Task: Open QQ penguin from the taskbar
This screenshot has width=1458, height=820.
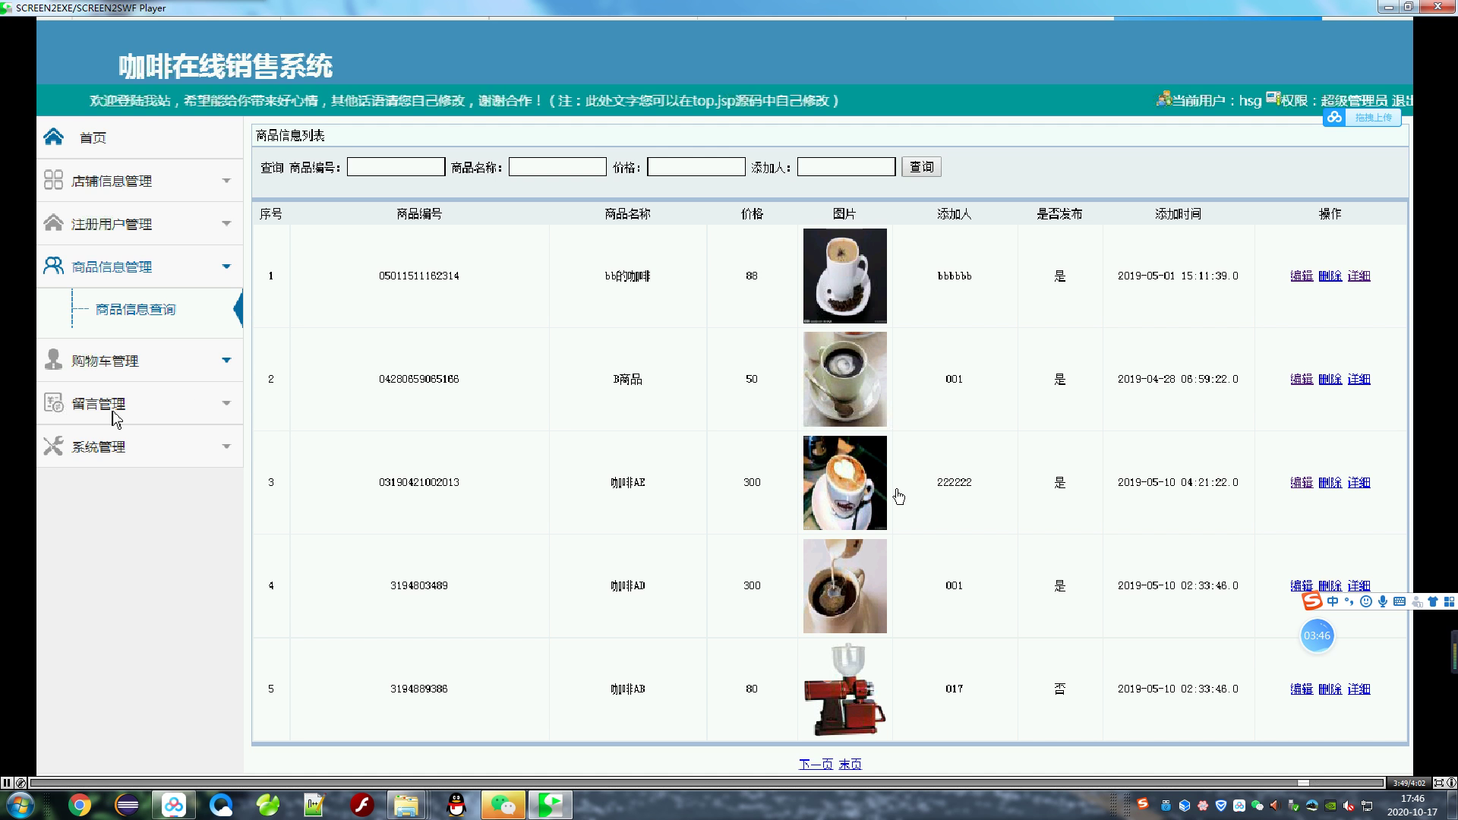Action: pos(456,805)
